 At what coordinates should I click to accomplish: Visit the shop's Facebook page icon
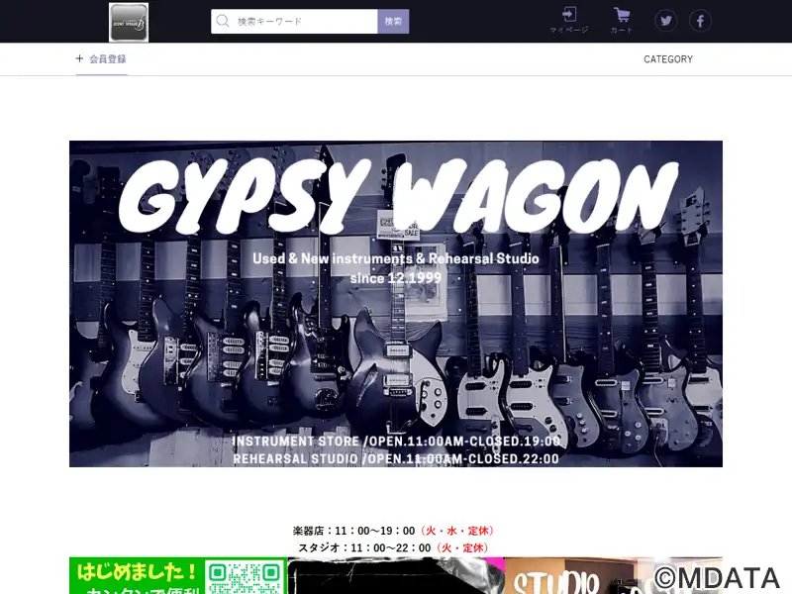[x=700, y=21]
